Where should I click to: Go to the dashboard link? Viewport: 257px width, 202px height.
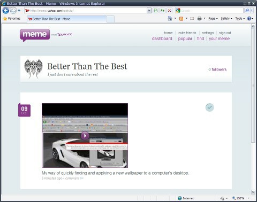click(x=162, y=38)
